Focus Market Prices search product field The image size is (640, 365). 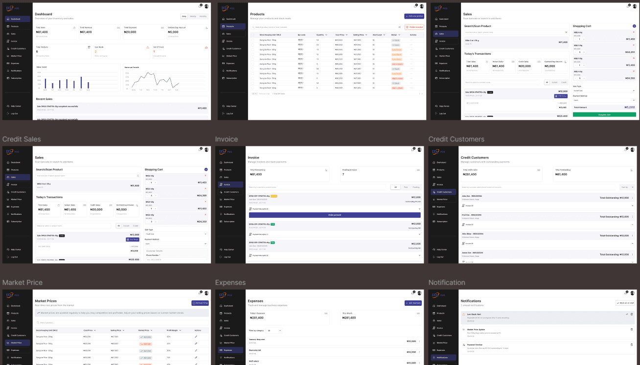121,322
